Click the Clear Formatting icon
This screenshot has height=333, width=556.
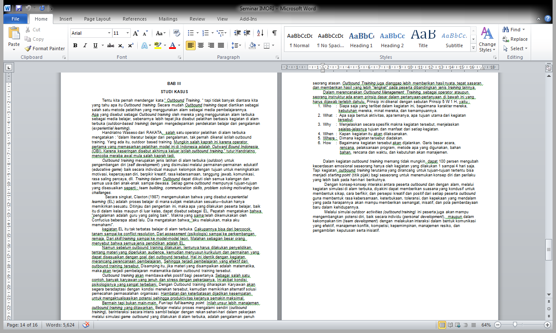(176, 33)
